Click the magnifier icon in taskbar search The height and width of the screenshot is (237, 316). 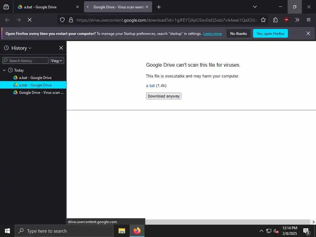tap(21, 231)
